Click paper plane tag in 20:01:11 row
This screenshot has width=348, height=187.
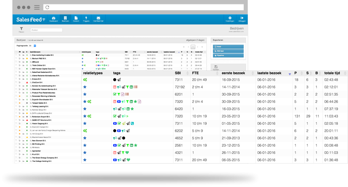click(128, 131)
